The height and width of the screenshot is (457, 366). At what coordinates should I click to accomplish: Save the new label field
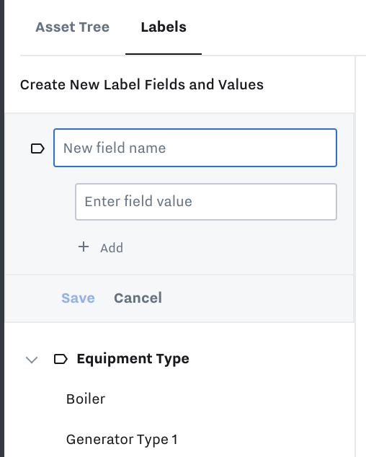(x=78, y=298)
